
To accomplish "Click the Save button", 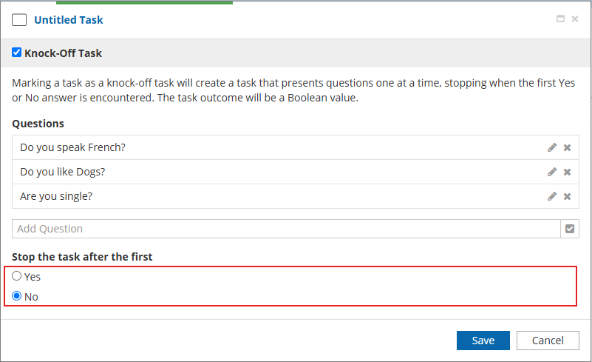I will pos(483,341).
